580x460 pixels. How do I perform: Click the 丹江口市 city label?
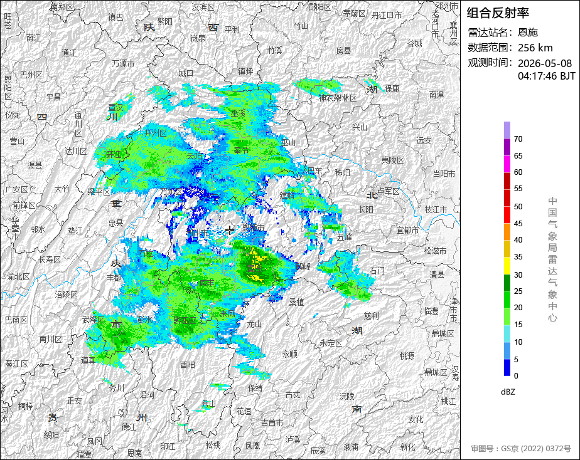tap(387, 15)
